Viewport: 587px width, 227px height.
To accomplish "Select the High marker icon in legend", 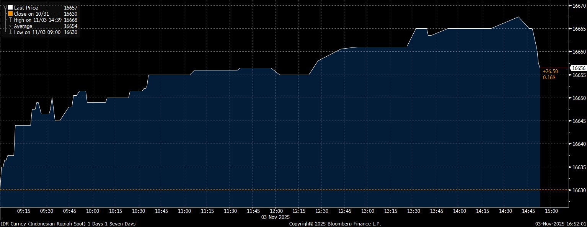I will coord(10,20).
